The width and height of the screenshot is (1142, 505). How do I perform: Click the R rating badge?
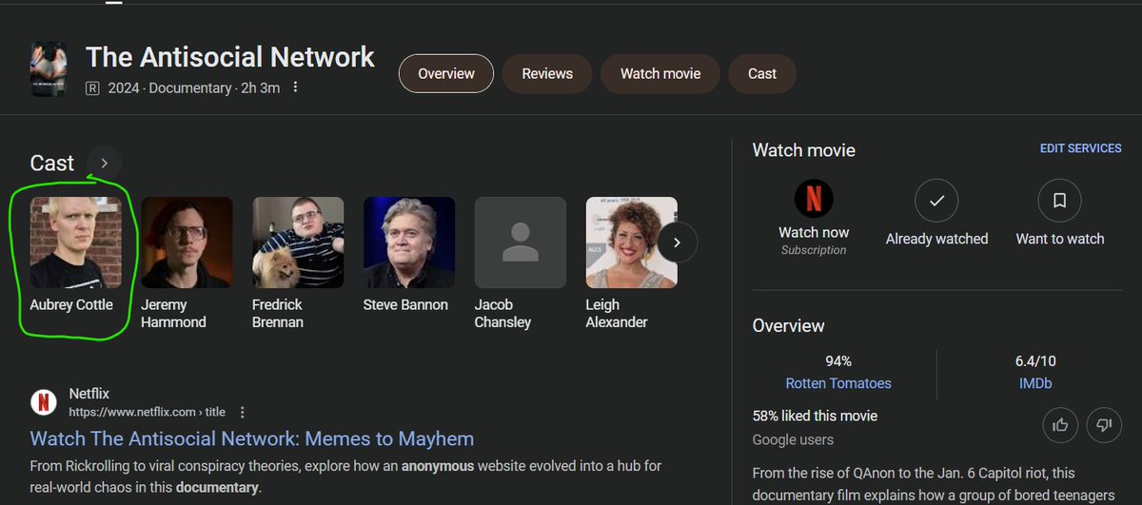point(92,88)
